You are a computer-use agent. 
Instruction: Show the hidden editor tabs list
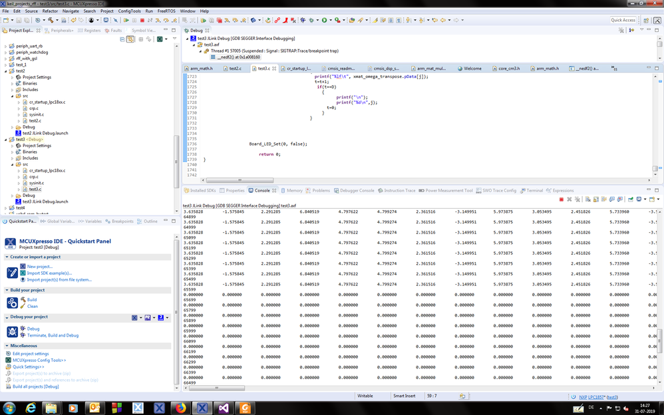point(614,69)
